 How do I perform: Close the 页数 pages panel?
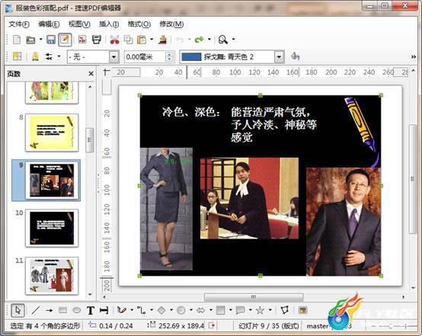click(91, 73)
